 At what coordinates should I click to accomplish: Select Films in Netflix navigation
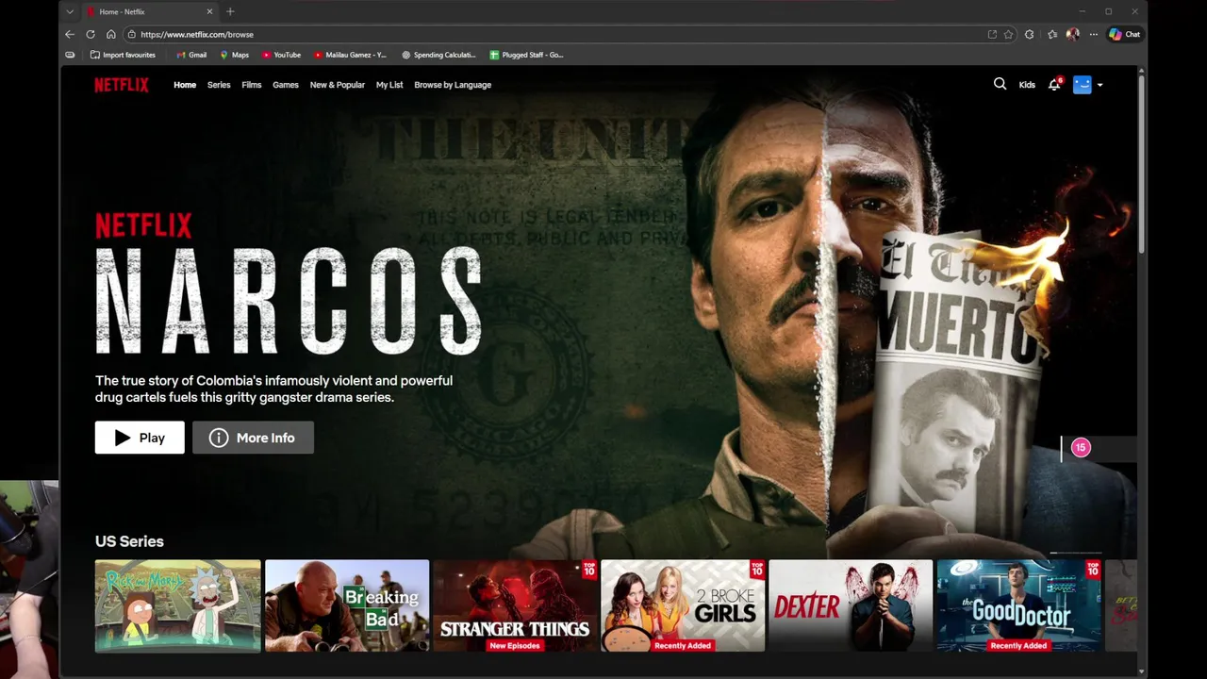coord(252,85)
